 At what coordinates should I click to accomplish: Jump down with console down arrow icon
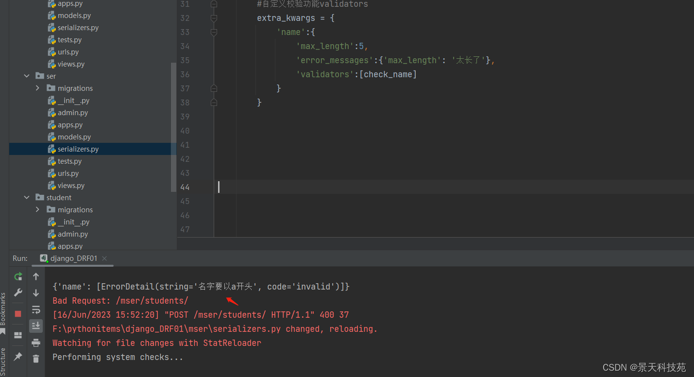pos(36,293)
